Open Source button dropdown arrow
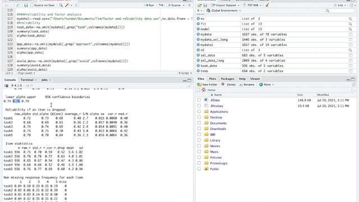 [183, 5]
